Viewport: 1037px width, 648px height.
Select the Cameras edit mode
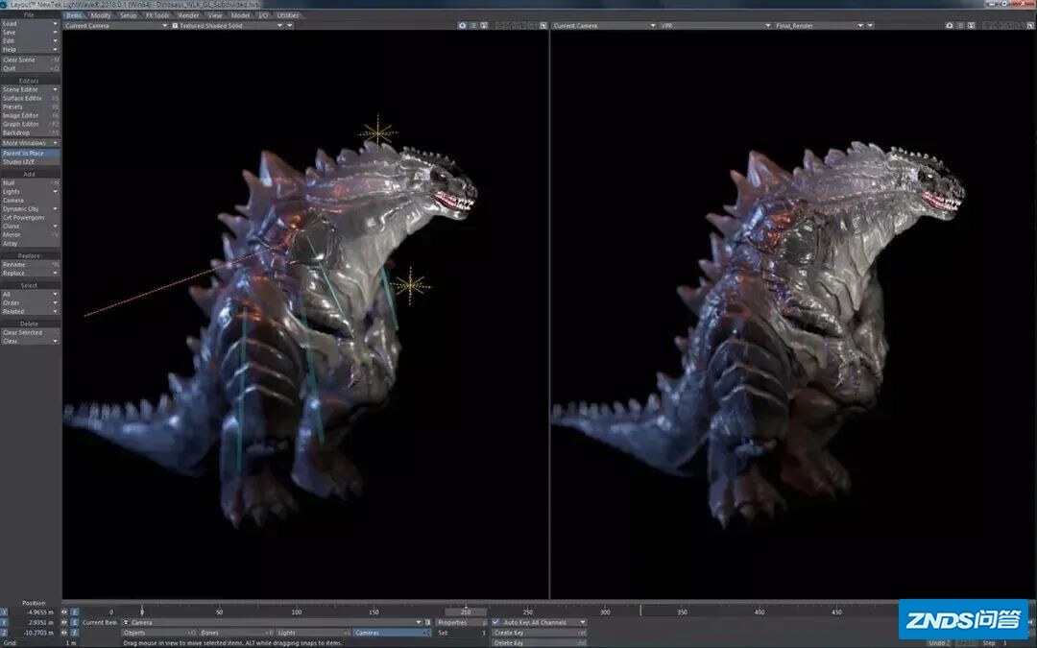pyautogui.click(x=392, y=633)
